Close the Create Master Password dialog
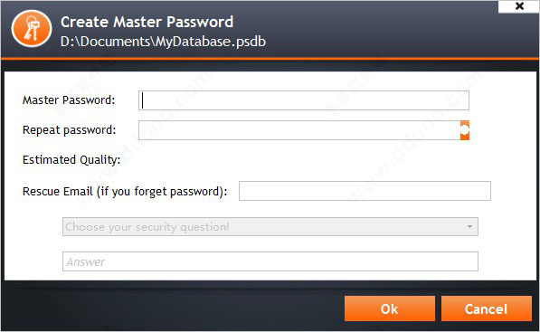Viewport: 540px width, 332px height. (519, 6)
